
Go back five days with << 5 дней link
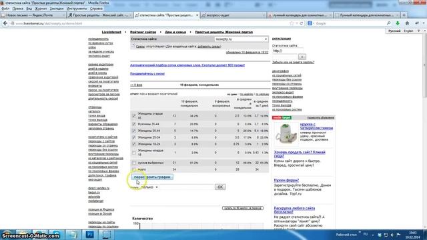[x=136, y=85]
